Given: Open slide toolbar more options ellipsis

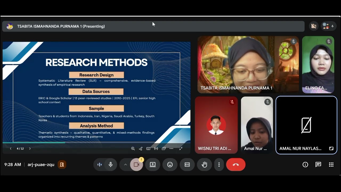Looking at the screenshot, I should pyautogui.click(x=171, y=149).
